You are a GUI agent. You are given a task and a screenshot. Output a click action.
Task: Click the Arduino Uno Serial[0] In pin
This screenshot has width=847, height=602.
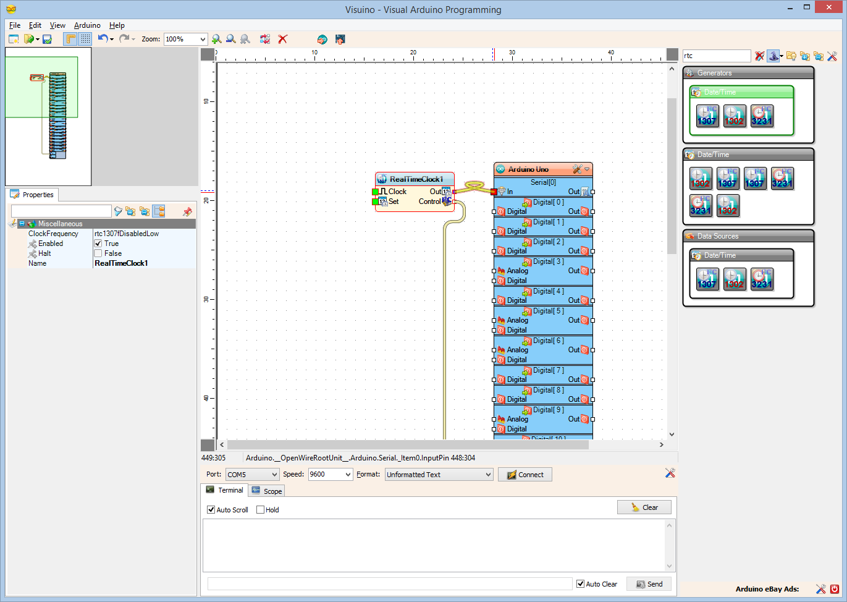[494, 192]
